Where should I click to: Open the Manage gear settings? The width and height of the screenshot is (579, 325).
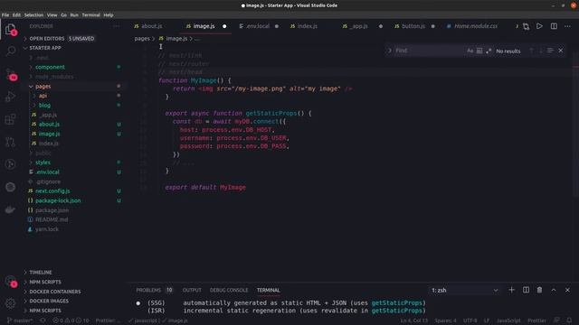click(x=10, y=303)
